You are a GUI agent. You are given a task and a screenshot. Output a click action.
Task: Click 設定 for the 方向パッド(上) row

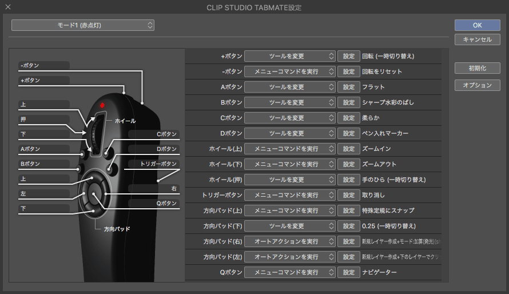point(349,210)
